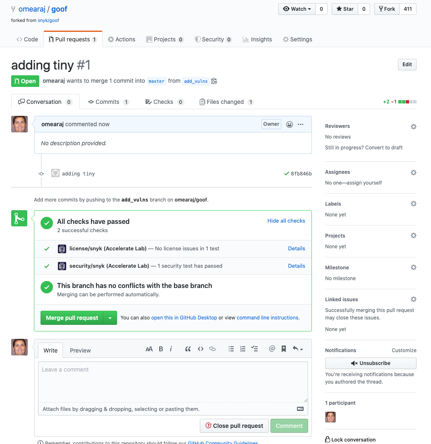Open the Labels settings gear
Screen dimensions: 431x444
(x=413, y=204)
